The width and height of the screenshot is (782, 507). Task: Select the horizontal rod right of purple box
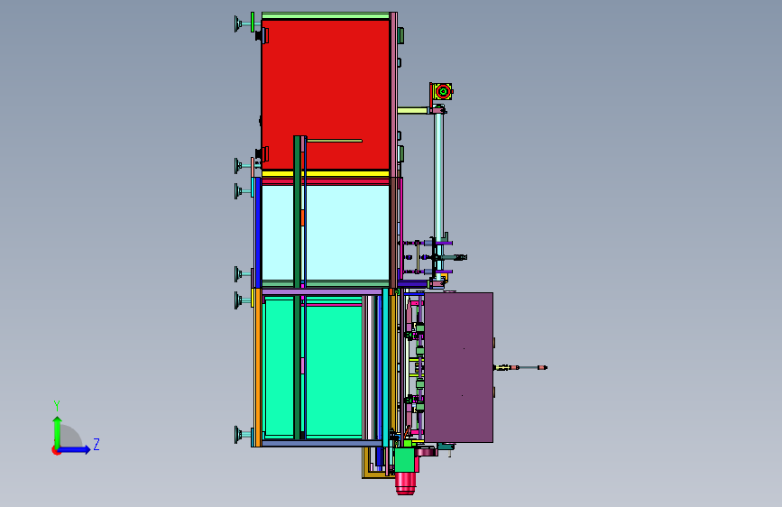pyautogui.click(x=520, y=368)
